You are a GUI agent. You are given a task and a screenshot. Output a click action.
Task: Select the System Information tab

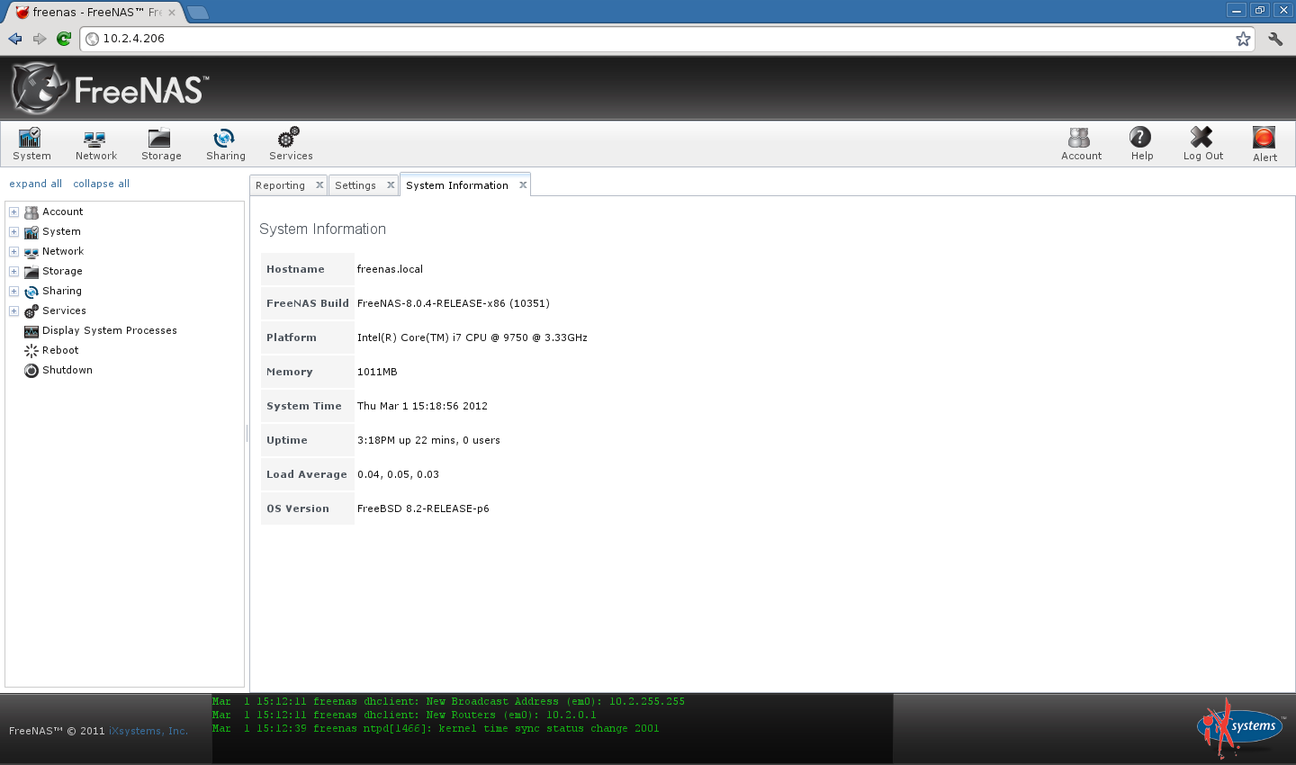point(457,185)
